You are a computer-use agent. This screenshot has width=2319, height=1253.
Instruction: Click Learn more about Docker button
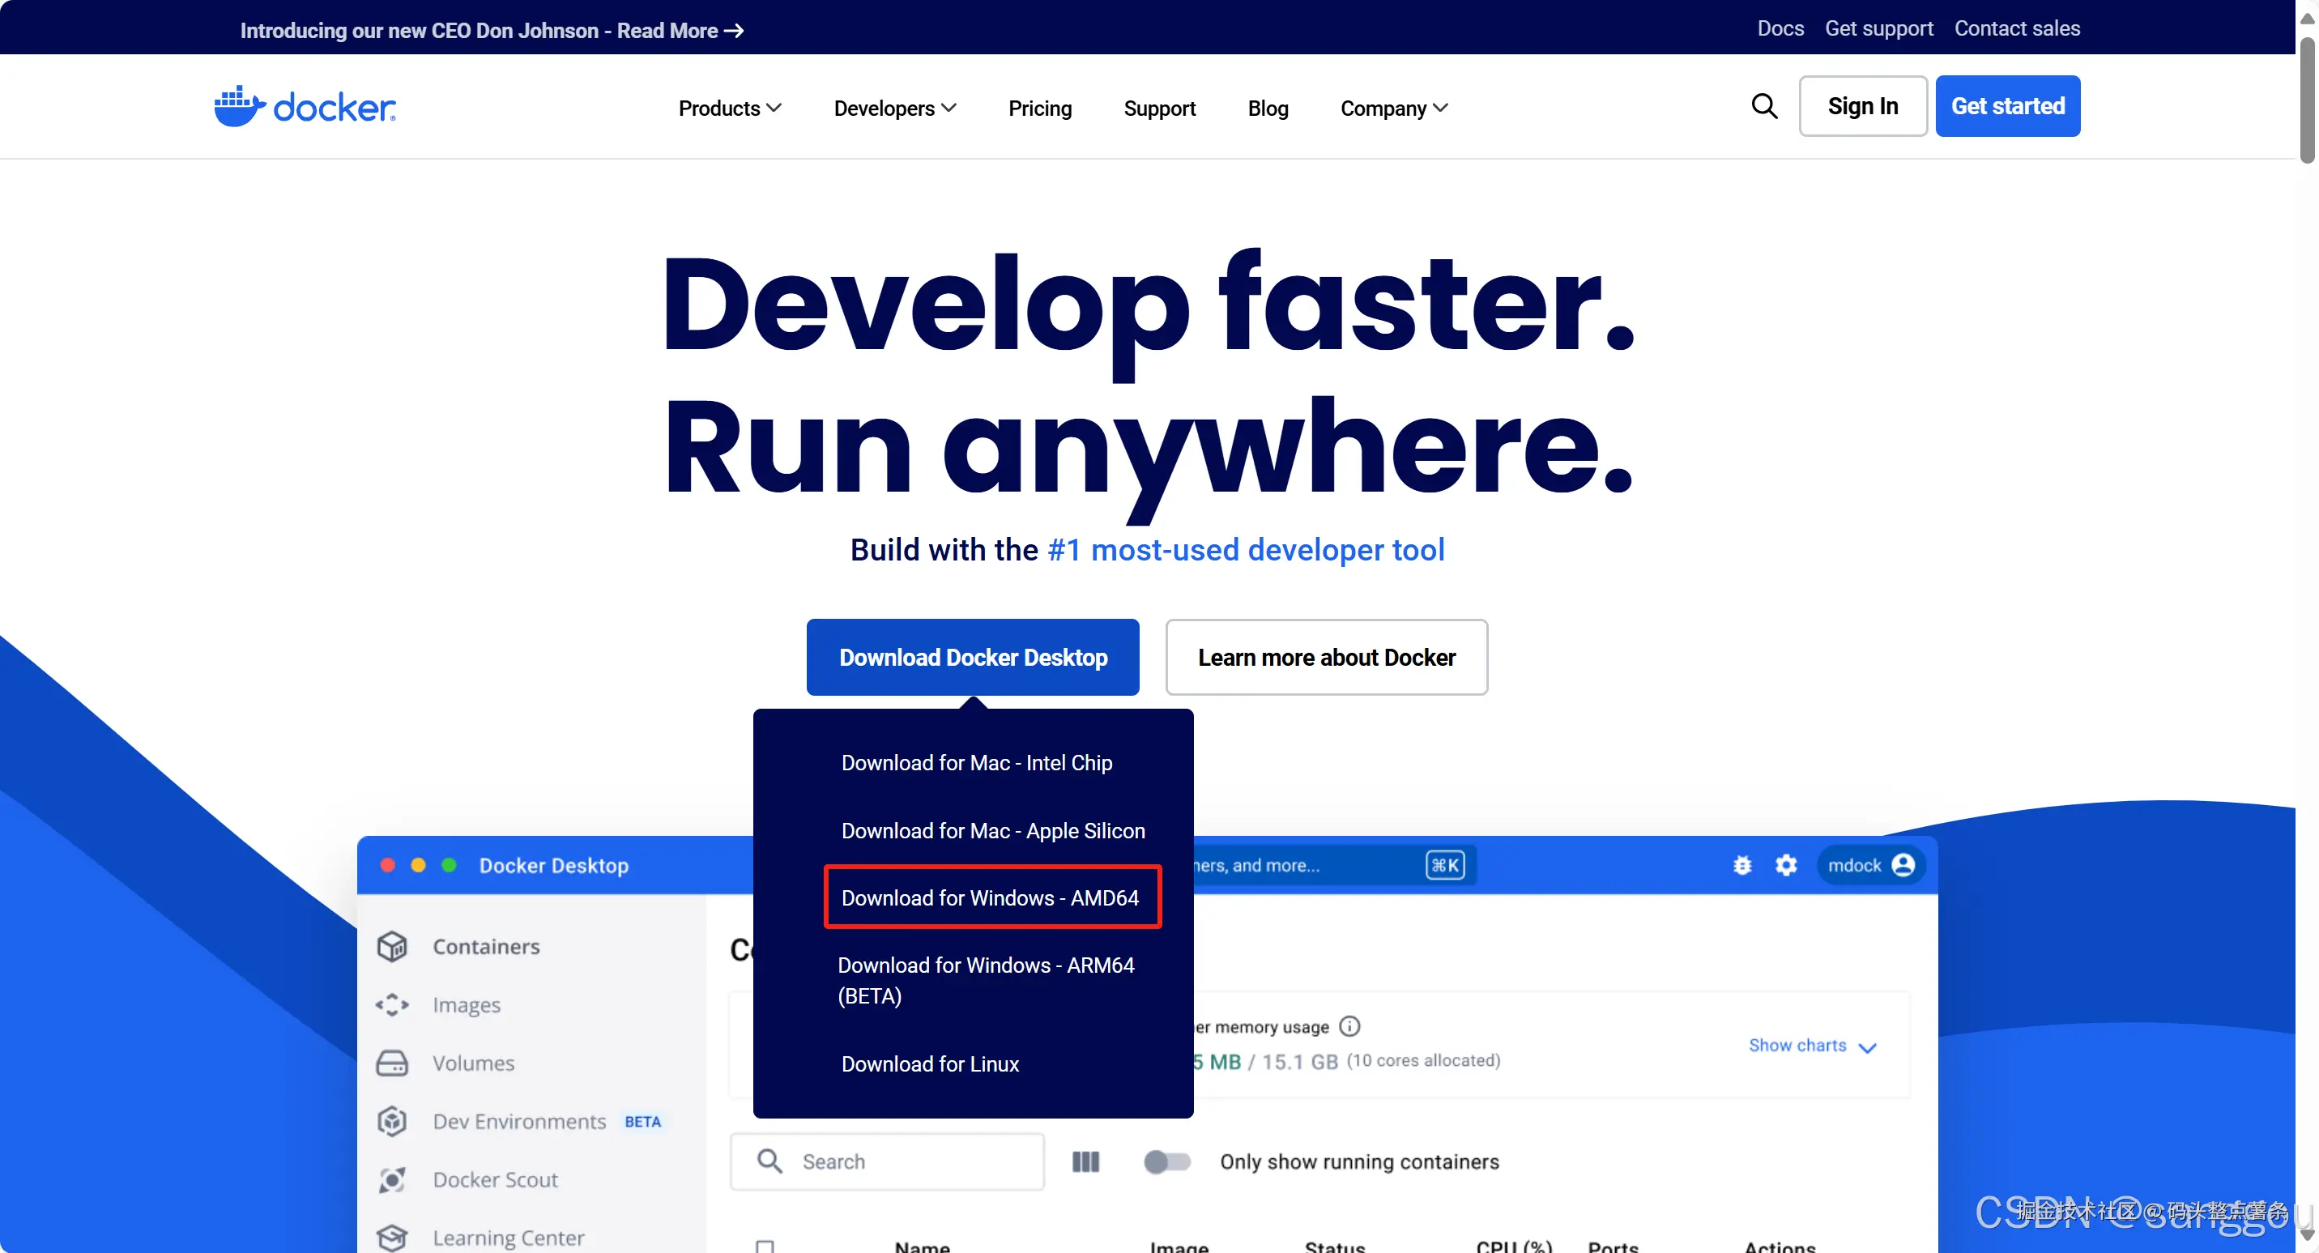coord(1325,657)
